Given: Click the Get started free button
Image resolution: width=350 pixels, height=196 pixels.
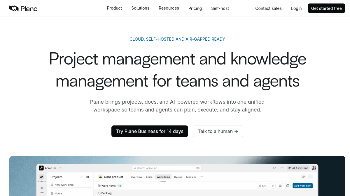Looking at the screenshot, I should pyautogui.click(x=326, y=8).
